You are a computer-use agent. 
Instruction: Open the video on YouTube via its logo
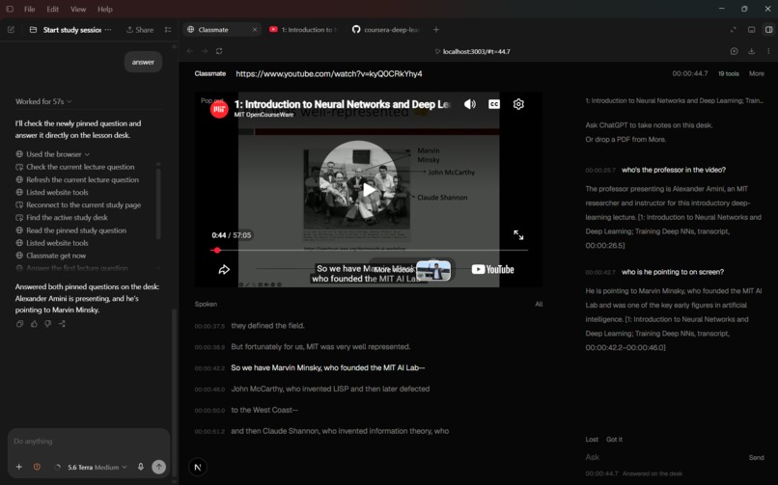(x=492, y=270)
